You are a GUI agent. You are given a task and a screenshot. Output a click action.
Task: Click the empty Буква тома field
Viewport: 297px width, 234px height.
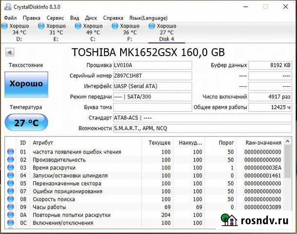(x=152, y=107)
